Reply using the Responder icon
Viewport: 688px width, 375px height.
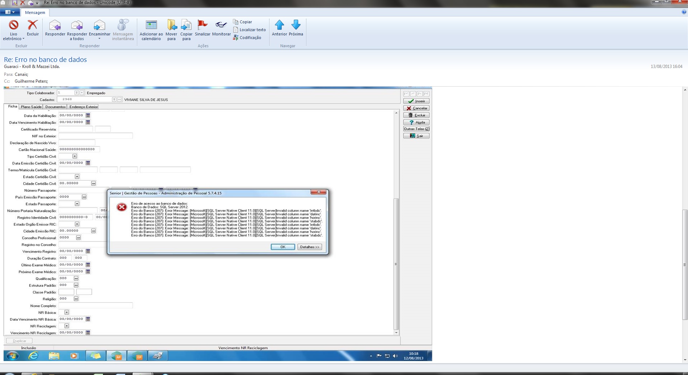55,25
